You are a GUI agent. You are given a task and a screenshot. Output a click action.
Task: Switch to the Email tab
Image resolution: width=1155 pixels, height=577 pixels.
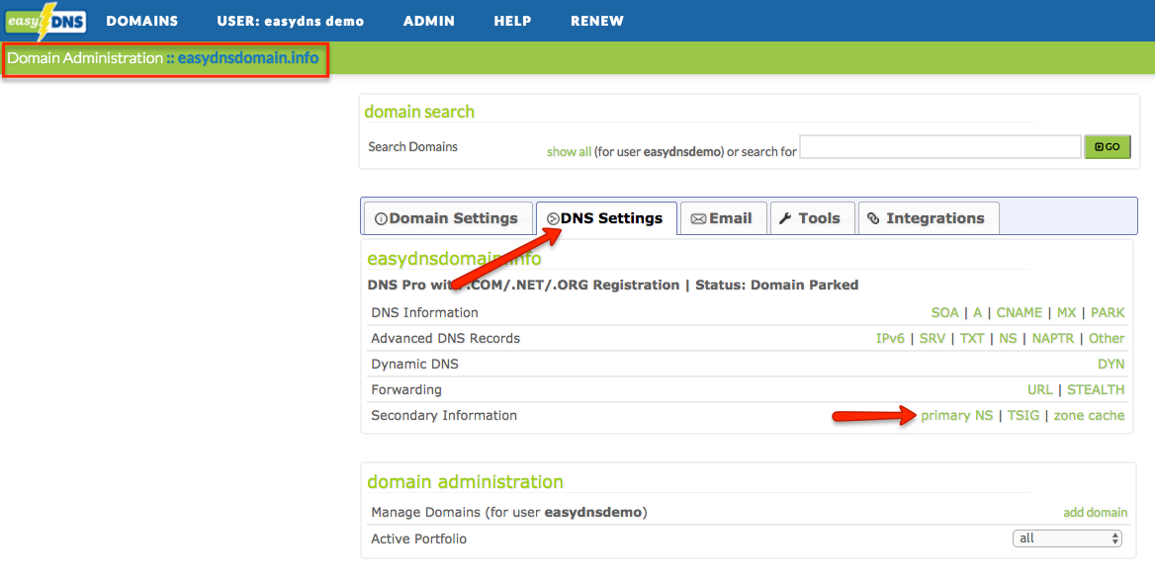pyautogui.click(x=723, y=218)
